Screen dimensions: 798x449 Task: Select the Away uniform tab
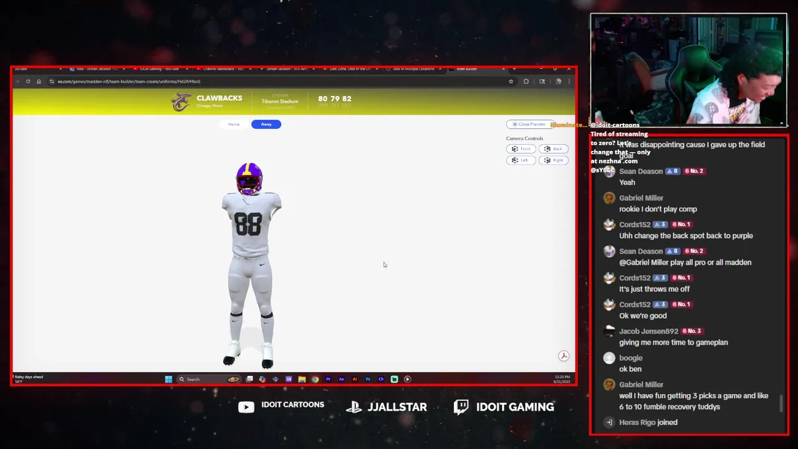pyautogui.click(x=266, y=124)
